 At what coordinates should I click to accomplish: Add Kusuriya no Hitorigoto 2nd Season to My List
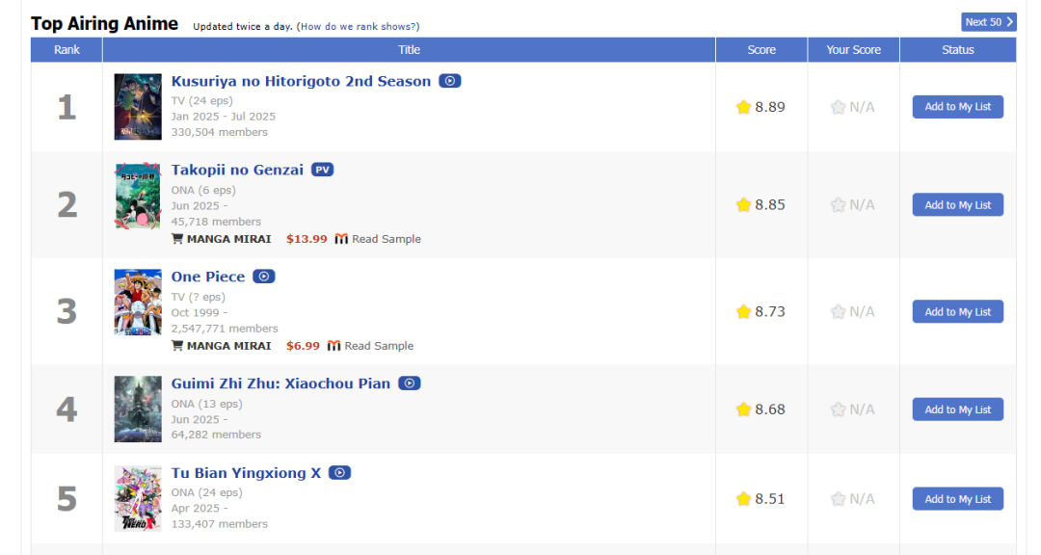click(x=957, y=107)
